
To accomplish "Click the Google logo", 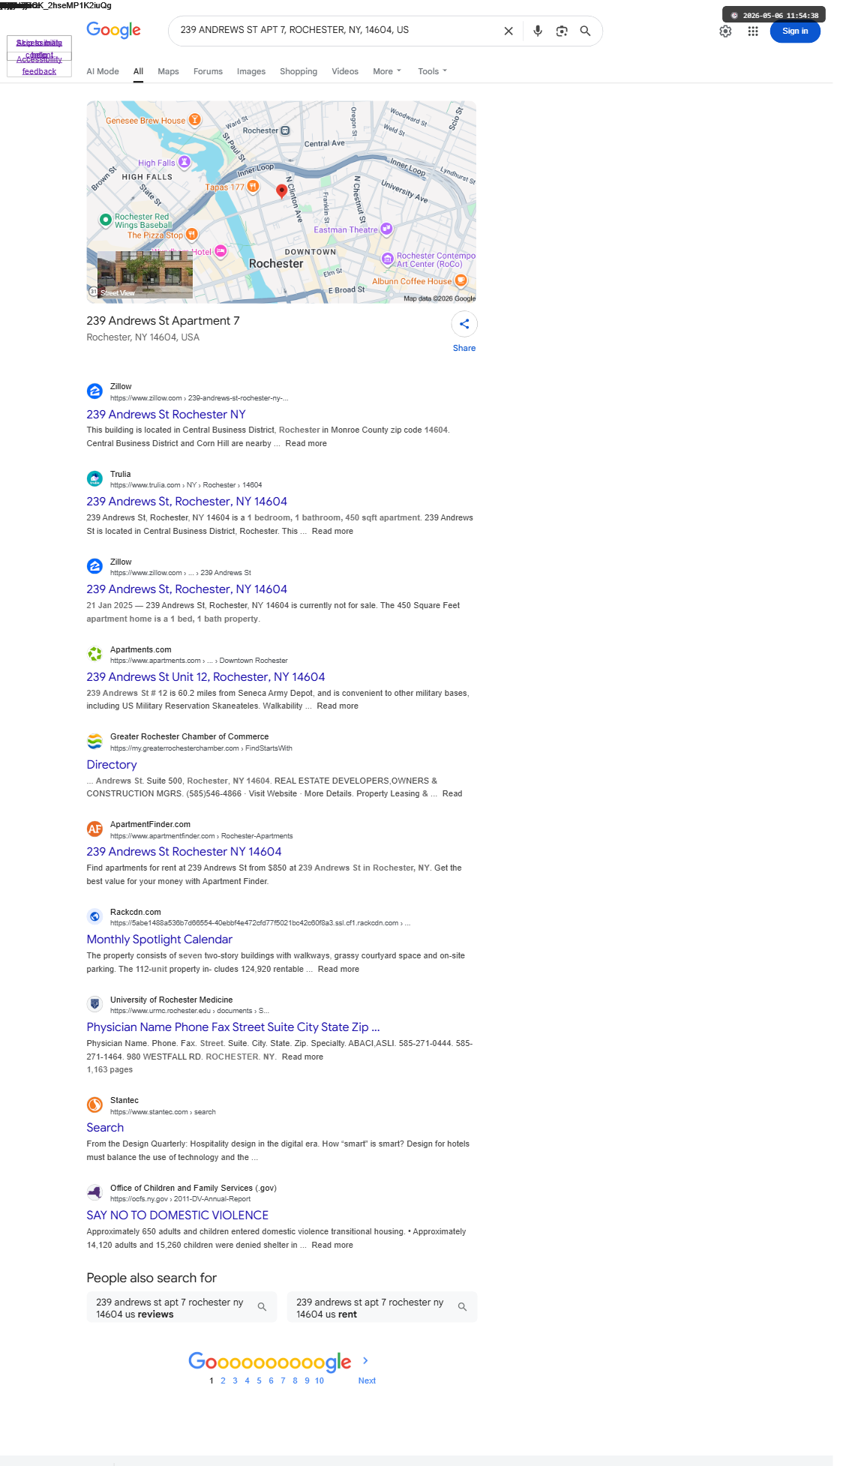I will (113, 30).
